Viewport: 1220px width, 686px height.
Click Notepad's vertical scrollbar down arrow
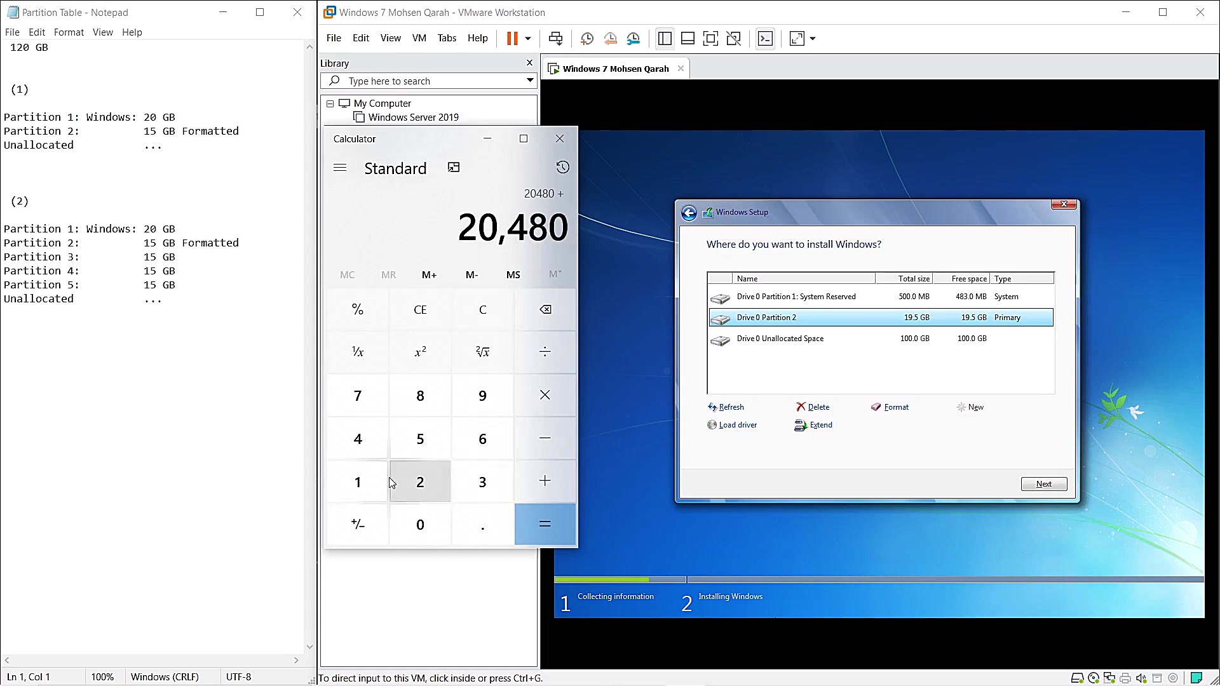[x=309, y=647]
